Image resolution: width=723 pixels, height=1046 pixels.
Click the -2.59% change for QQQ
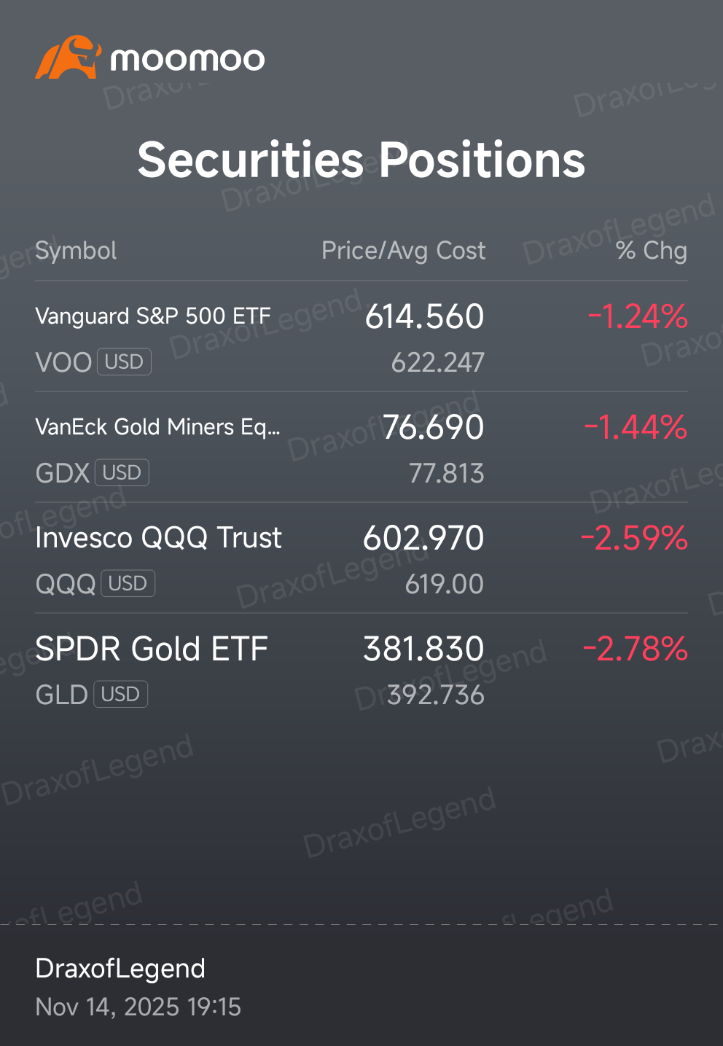coord(634,538)
